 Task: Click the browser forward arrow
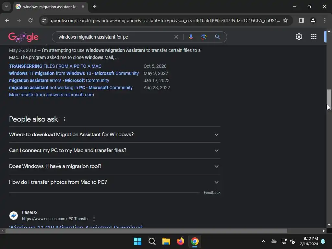point(19,20)
